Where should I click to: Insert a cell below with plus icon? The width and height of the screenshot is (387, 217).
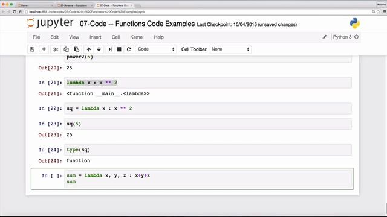44,49
